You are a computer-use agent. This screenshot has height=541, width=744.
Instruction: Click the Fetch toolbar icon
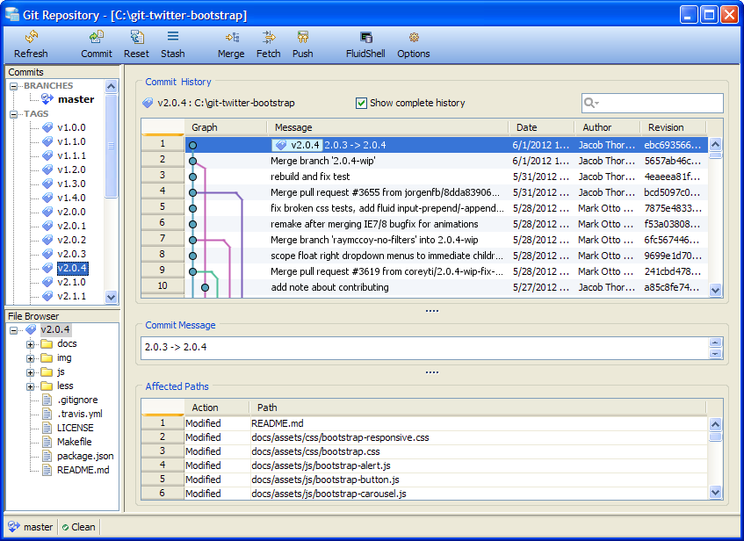(x=269, y=37)
